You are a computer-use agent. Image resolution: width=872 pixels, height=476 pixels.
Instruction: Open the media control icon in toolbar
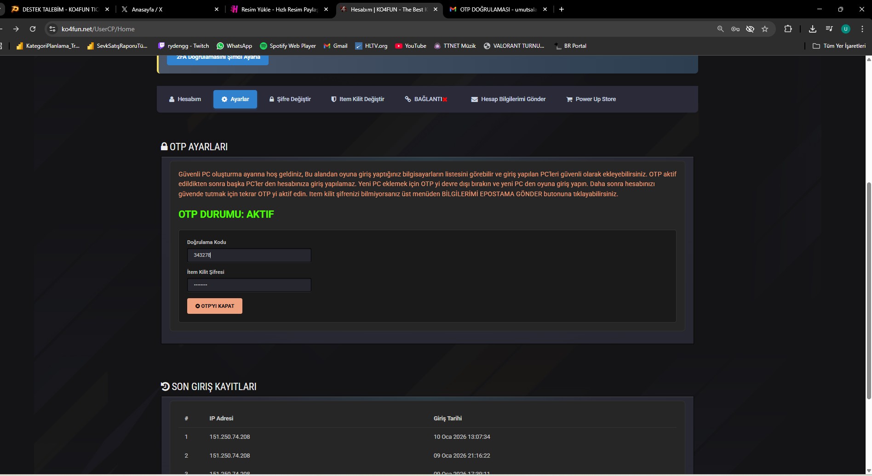[x=829, y=29]
